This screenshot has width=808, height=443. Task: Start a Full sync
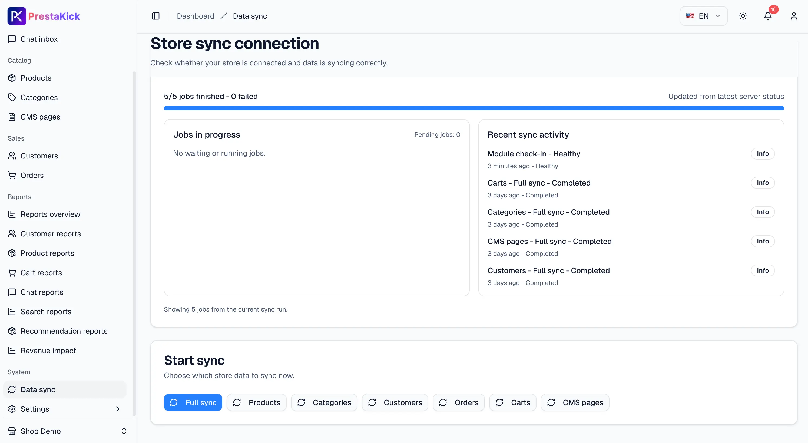pyautogui.click(x=193, y=402)
